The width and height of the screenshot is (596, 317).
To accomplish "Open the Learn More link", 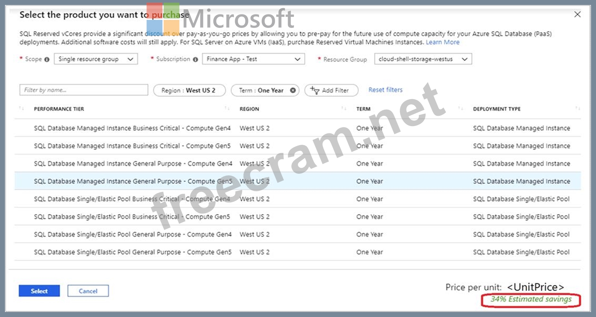I will 442,42.
